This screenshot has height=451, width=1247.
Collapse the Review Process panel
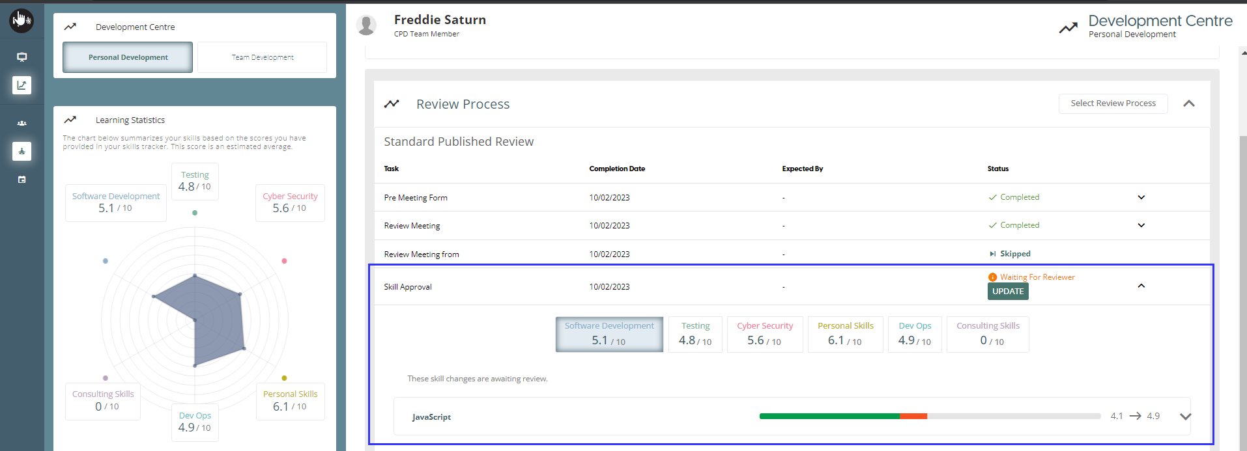(1188, 103)
